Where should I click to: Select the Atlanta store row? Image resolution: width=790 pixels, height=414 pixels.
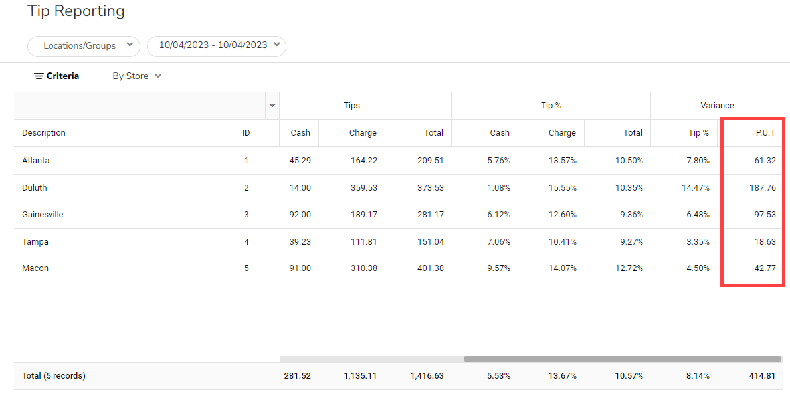(x=36, y=161)
